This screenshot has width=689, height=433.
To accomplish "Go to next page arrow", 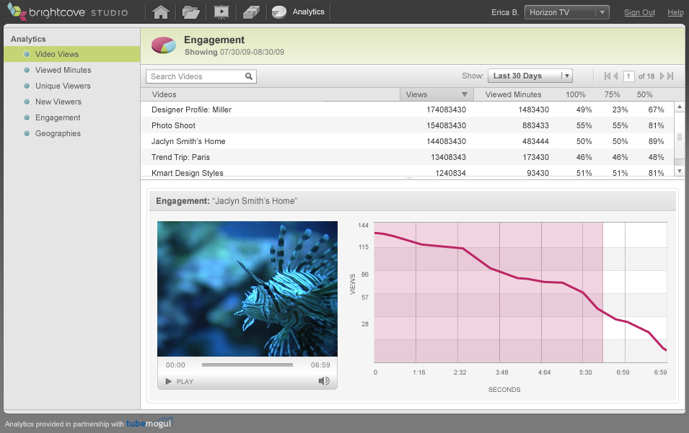I will [661, 76].
